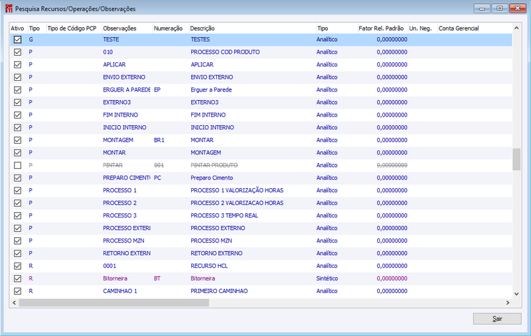Minimize the Pesquisa Recursos window
This screenshot has width=531, height=336.
point(482,9)
